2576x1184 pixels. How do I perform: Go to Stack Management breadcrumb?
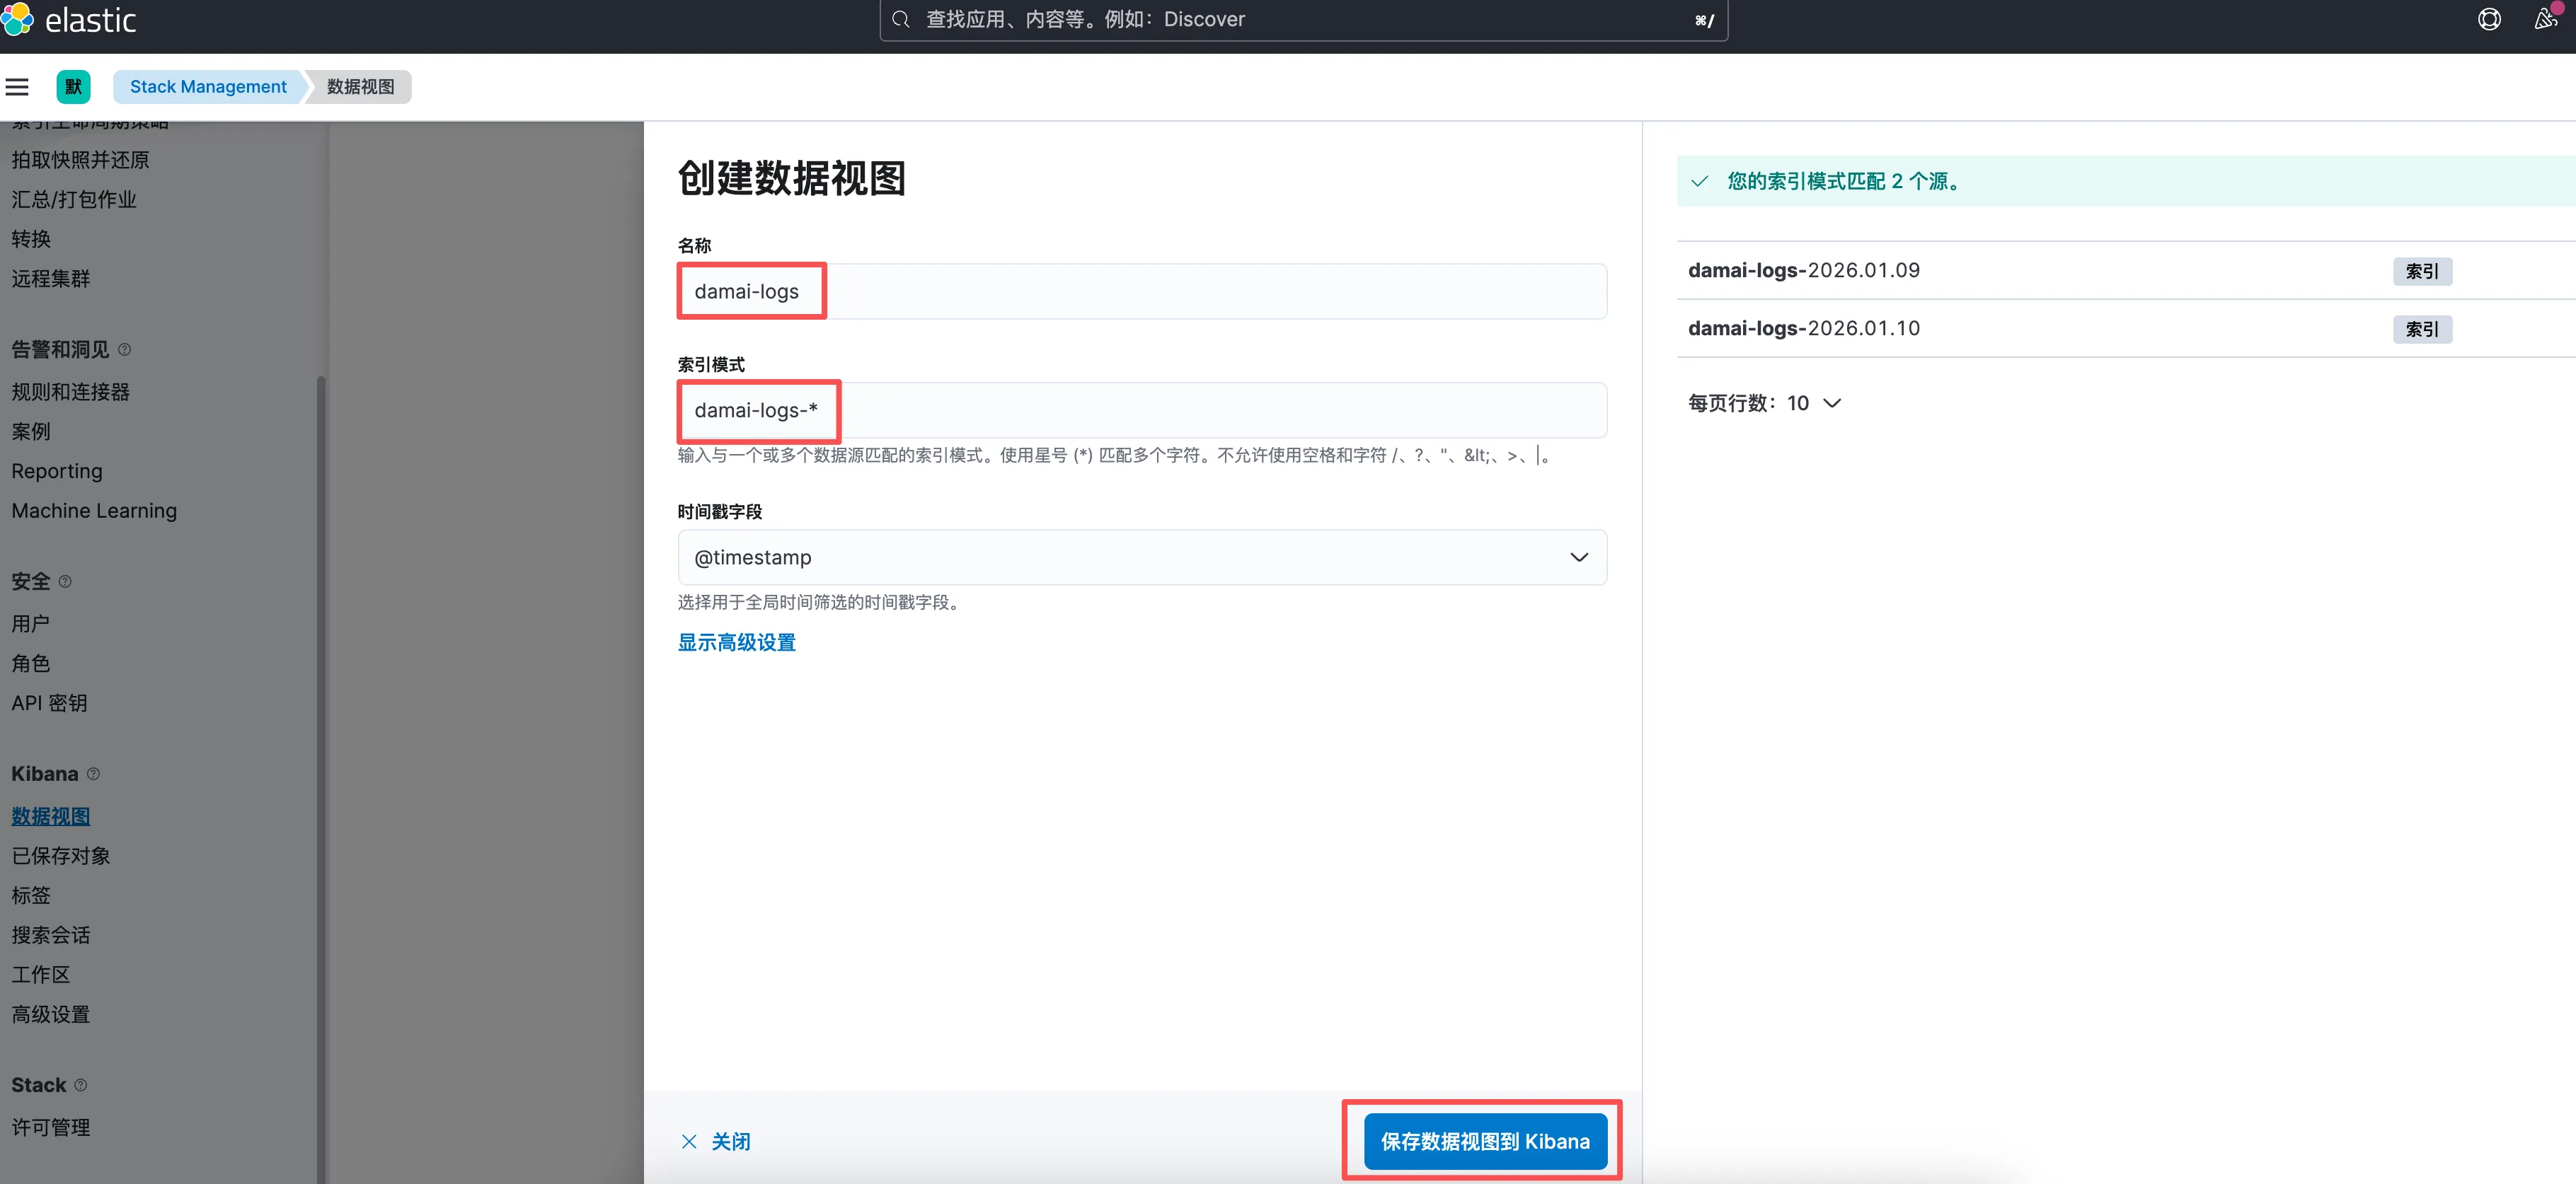pyautogui.click(x=208, y=87)
